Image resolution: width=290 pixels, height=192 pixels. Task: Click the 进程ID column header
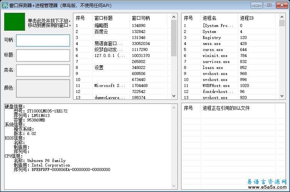pyautogui.click(x=256, y=18)
